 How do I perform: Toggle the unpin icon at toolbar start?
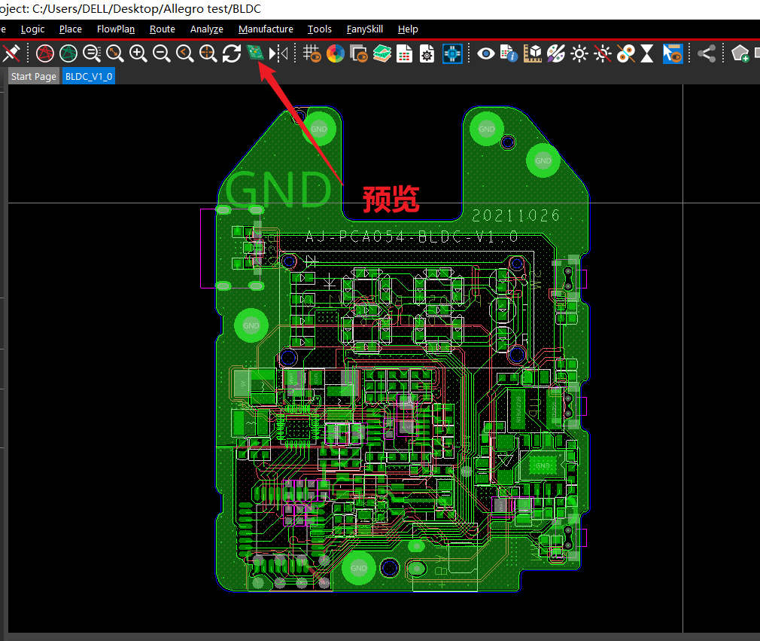[11, 53]
